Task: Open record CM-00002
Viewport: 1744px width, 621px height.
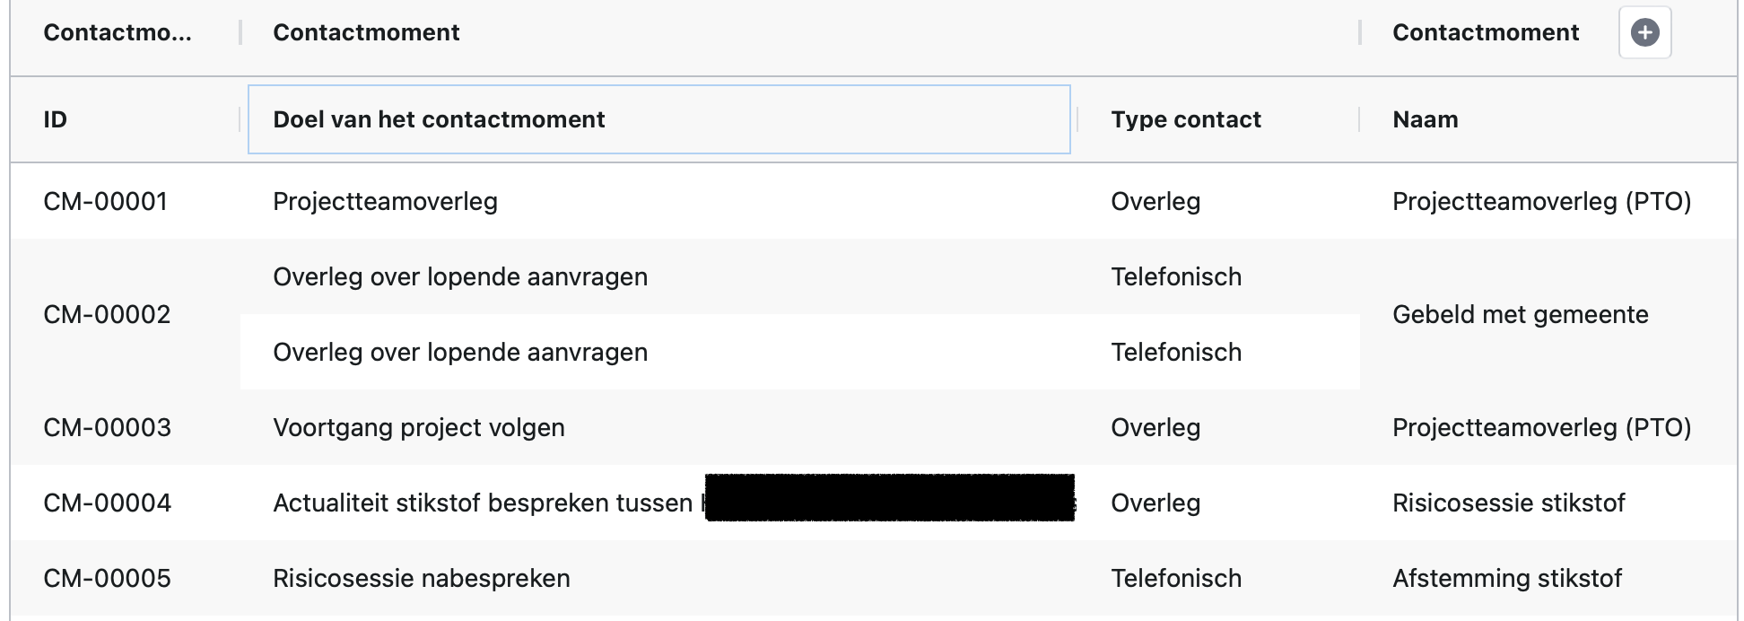Action: 107,314
